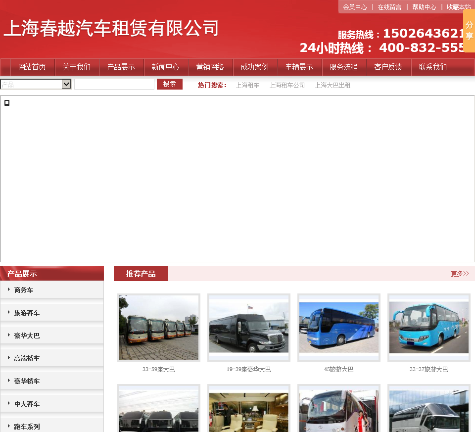Click the 19-39座豪华大巴 caption link
The image size is (475, 432).
point(249,369)
